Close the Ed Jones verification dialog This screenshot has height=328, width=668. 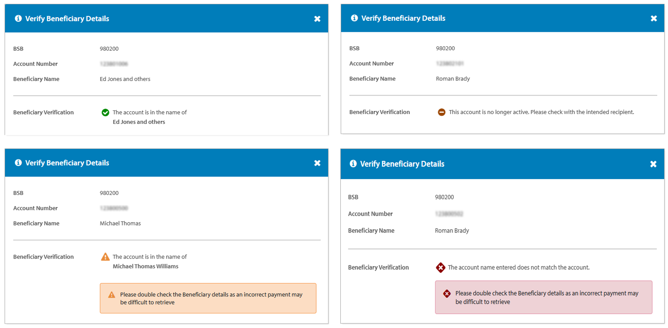click(x=317, y=18)
